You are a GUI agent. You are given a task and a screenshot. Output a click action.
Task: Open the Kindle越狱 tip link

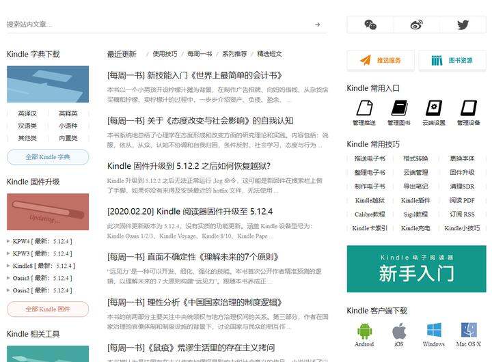click(x=370, y=200)
